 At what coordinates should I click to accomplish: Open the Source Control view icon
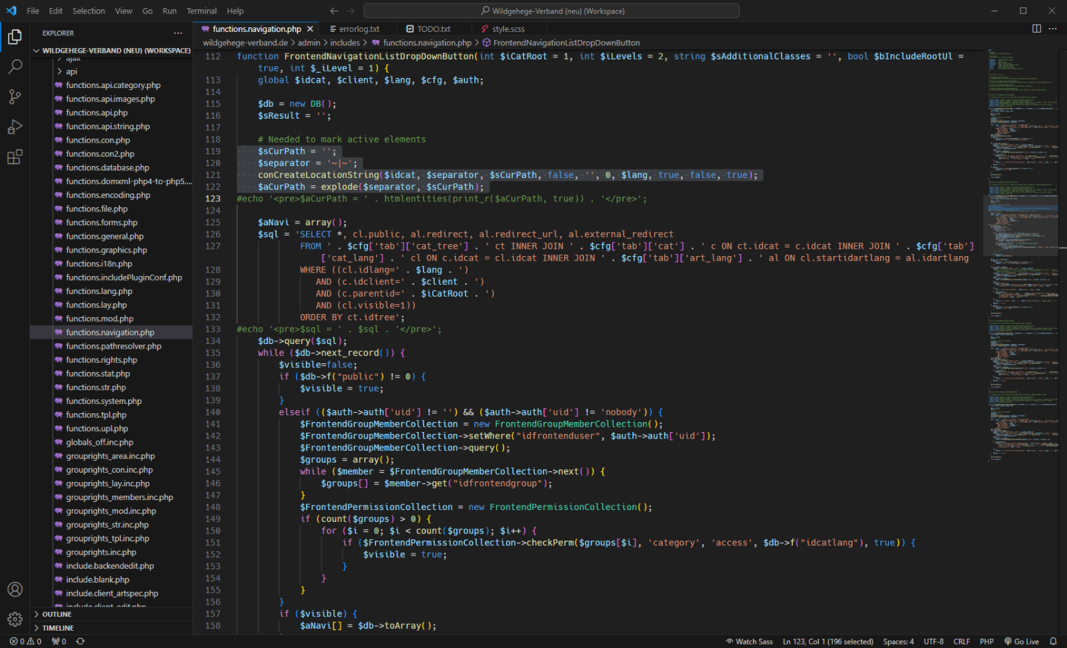pos(15,97)
